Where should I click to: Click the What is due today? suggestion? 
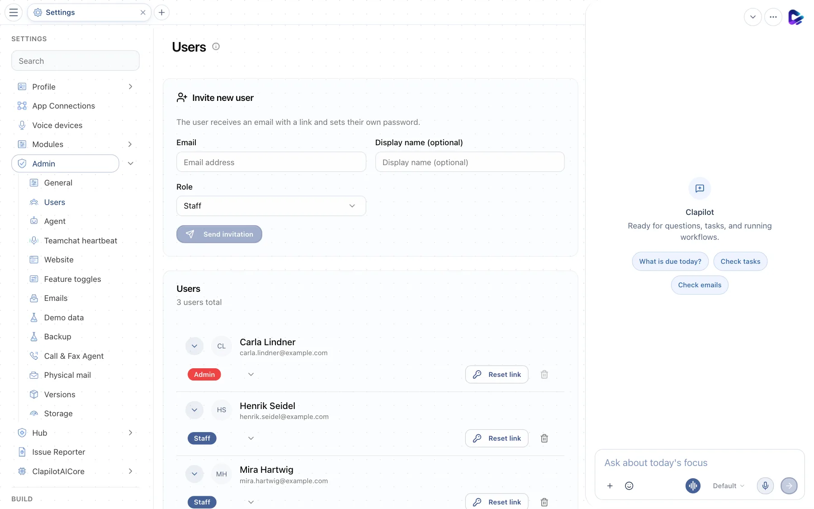tap(670, 262)
